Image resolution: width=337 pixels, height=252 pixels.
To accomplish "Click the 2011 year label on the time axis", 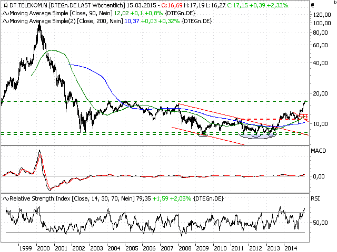I will pos(237,248).
